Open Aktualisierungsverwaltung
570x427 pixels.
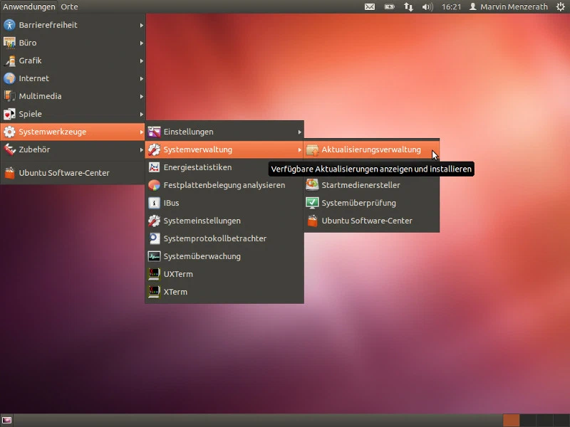[371, 149]
